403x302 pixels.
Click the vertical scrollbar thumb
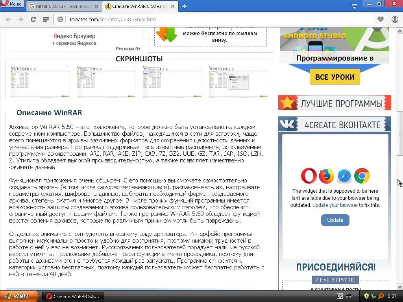point(399,134)
